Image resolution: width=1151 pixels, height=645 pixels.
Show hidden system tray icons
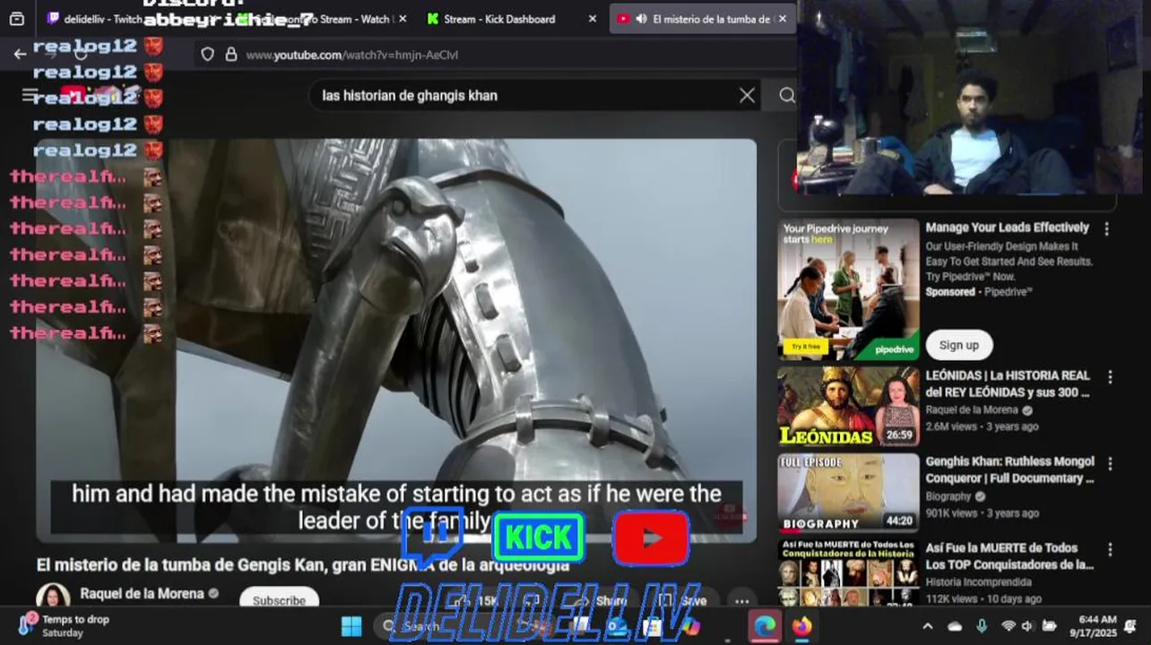(x=928, y=626)
